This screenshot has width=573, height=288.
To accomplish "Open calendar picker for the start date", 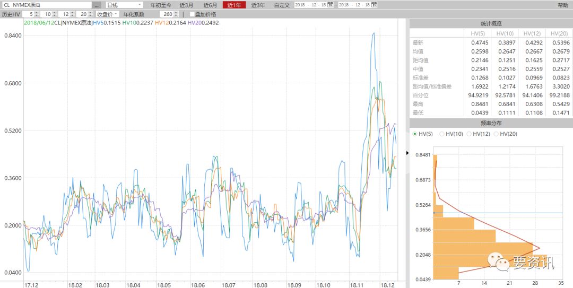I will (x=331, y=5).
